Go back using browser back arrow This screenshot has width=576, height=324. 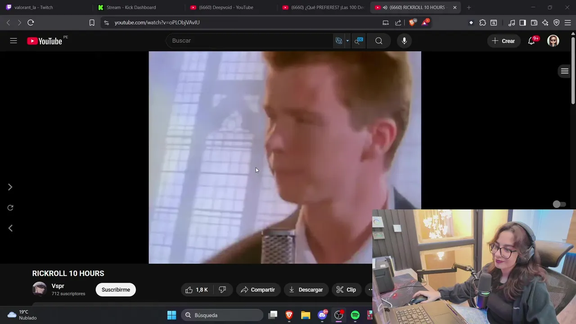click(x=8, y=22)
